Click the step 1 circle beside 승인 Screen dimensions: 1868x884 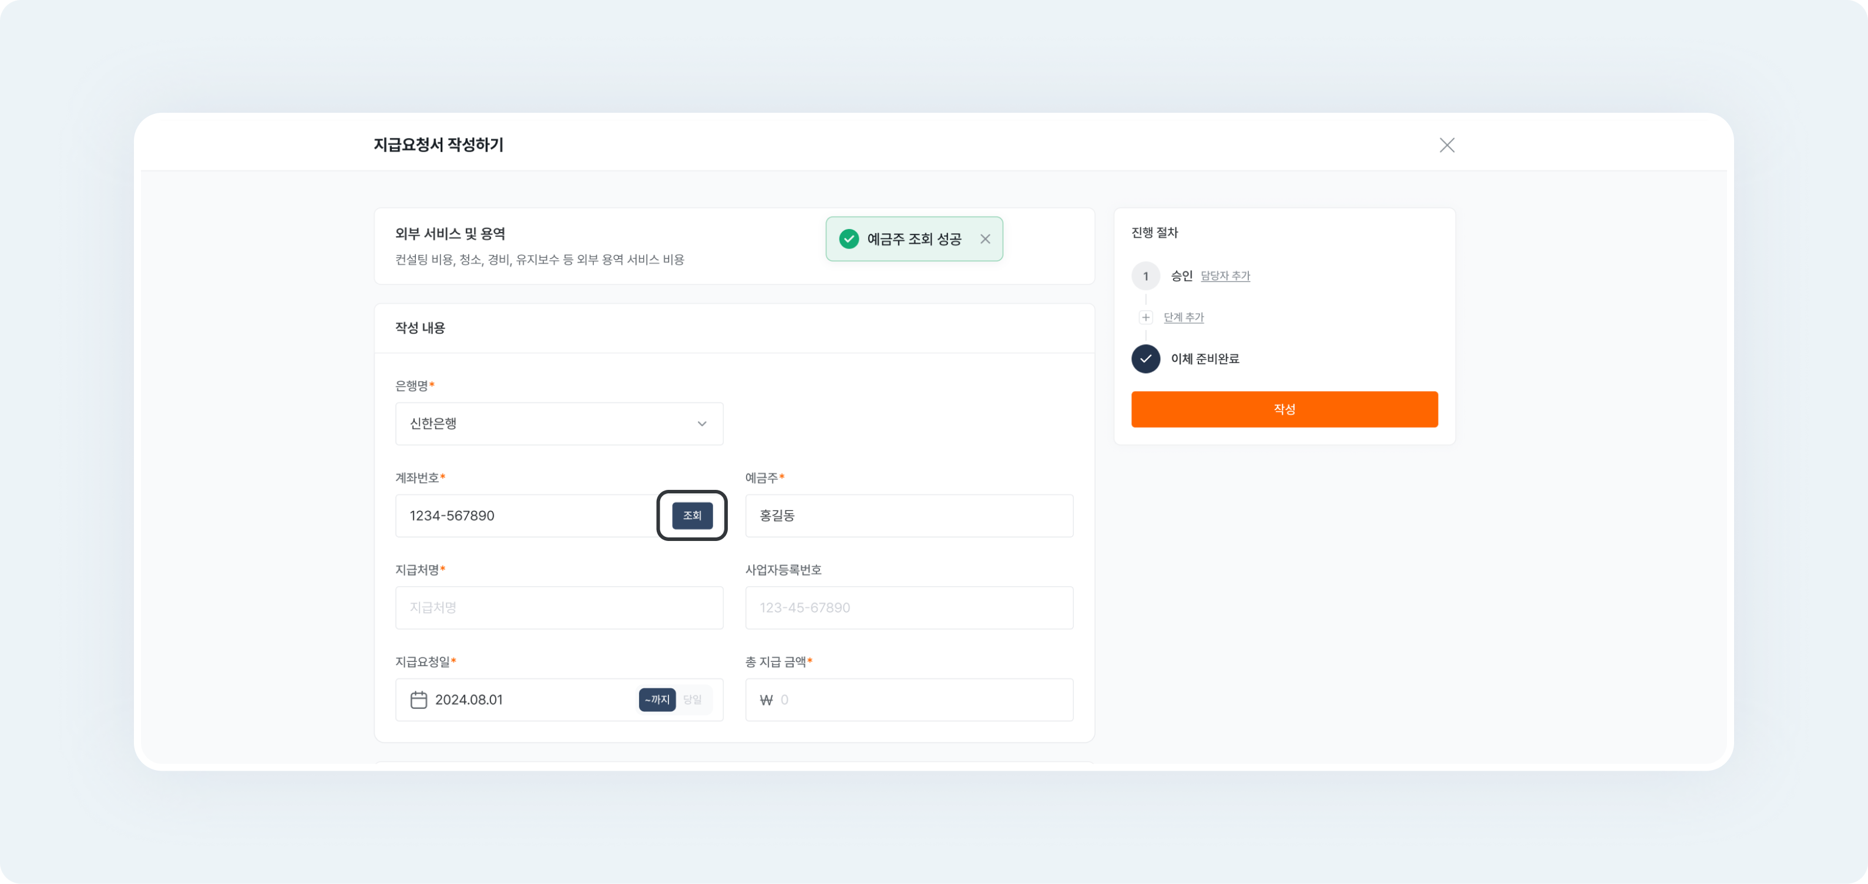[x=1145, y=275]
